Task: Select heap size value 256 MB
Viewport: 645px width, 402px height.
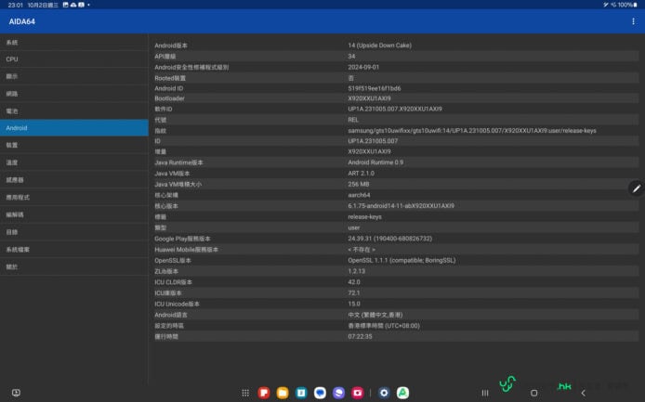Action: click(x=359, y=184)
